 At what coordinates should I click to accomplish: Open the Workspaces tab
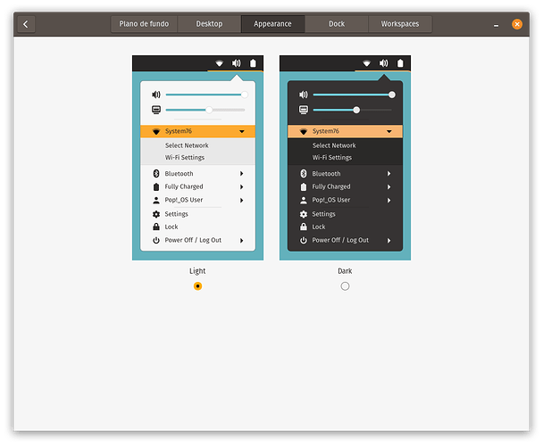399,24
